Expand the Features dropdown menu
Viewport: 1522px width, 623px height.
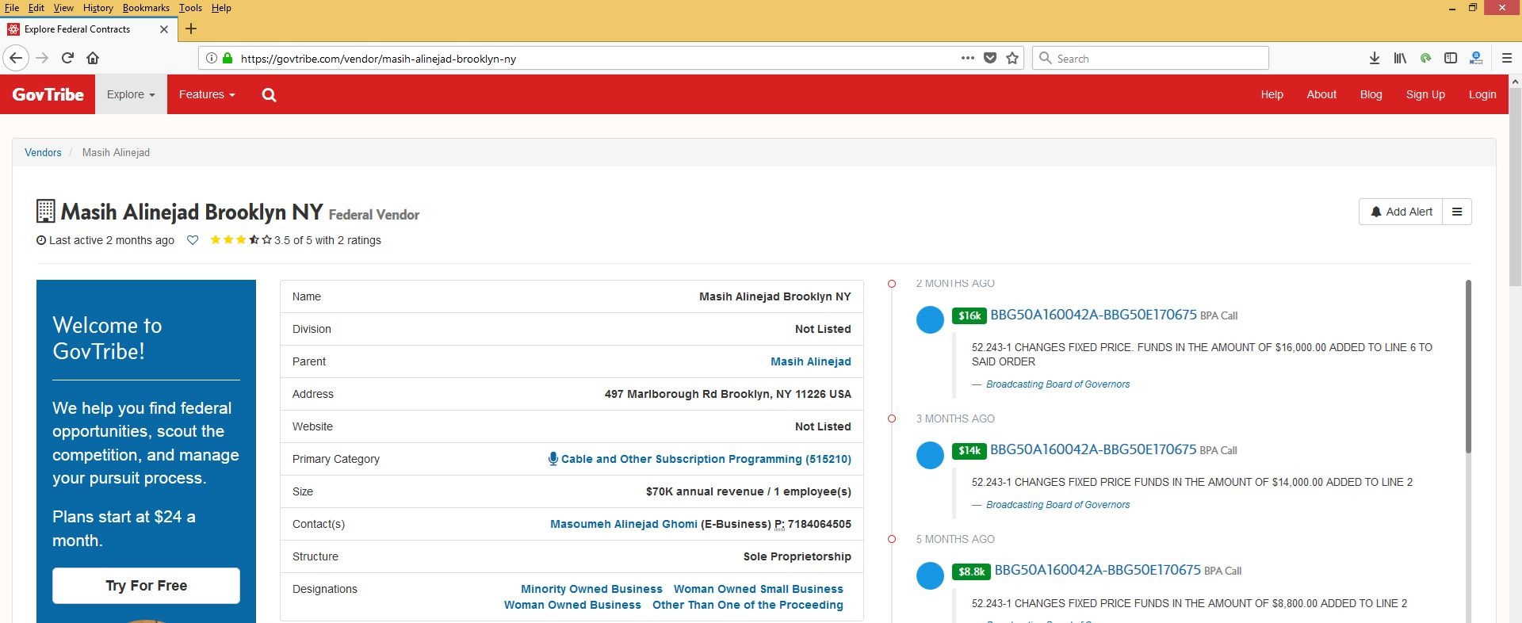(x=207, y=94)
